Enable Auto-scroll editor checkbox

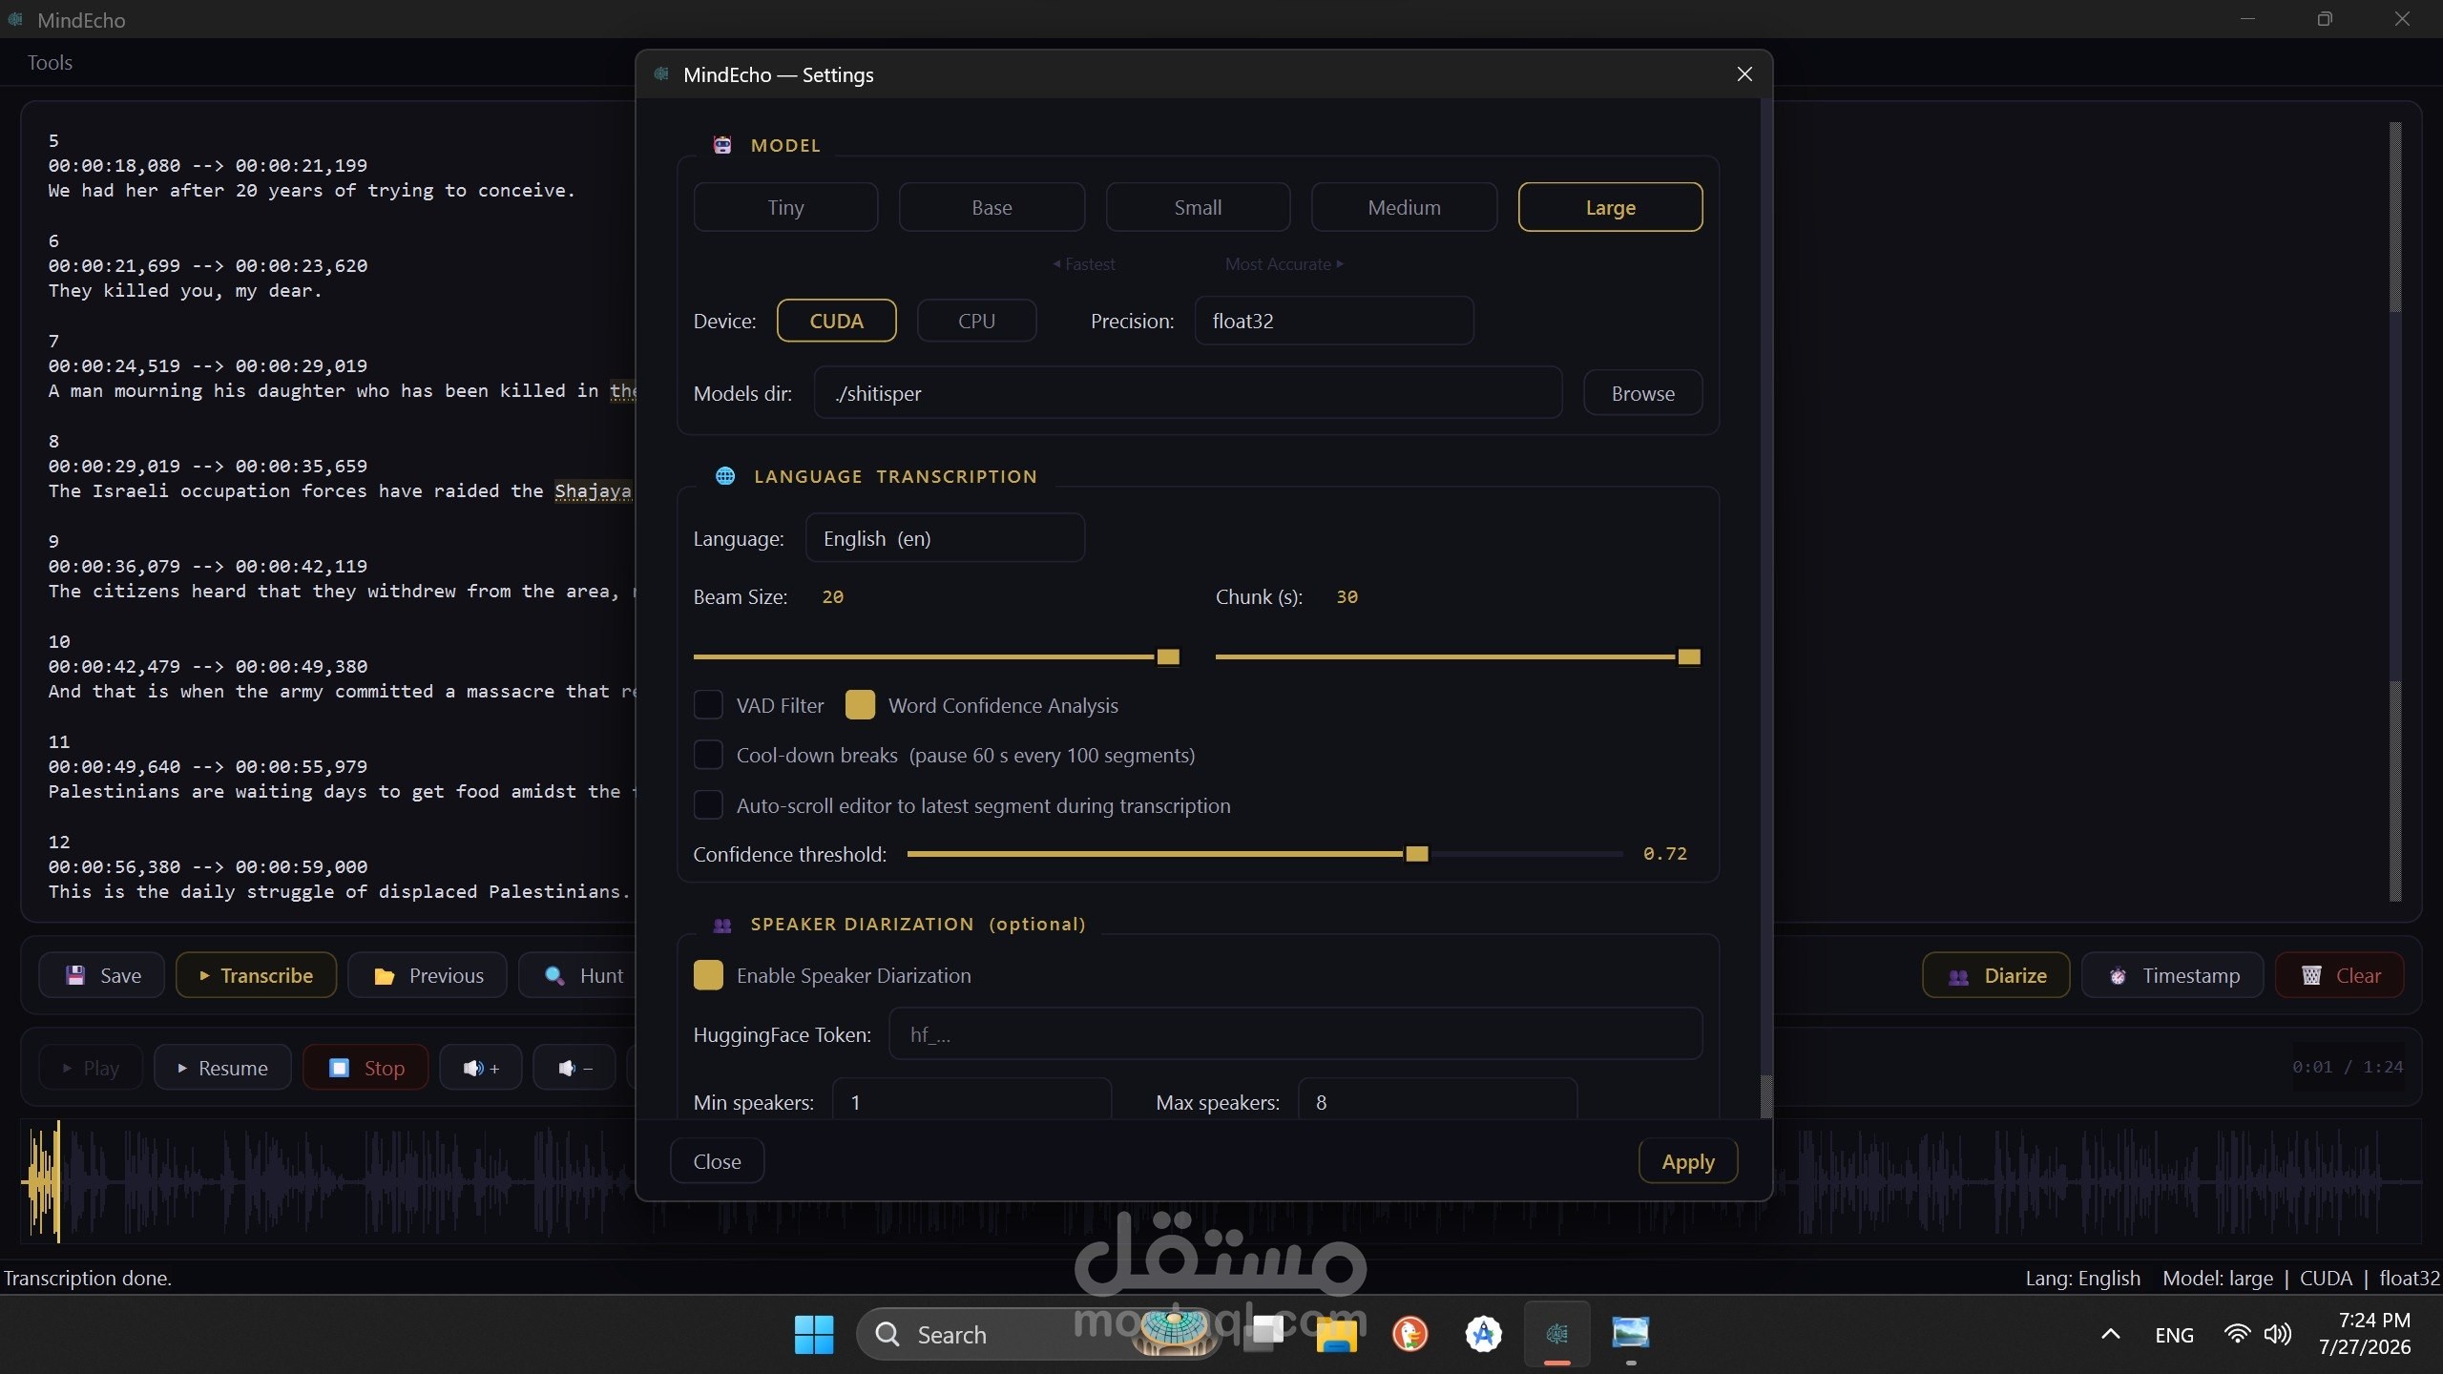[x=708, y=805]
